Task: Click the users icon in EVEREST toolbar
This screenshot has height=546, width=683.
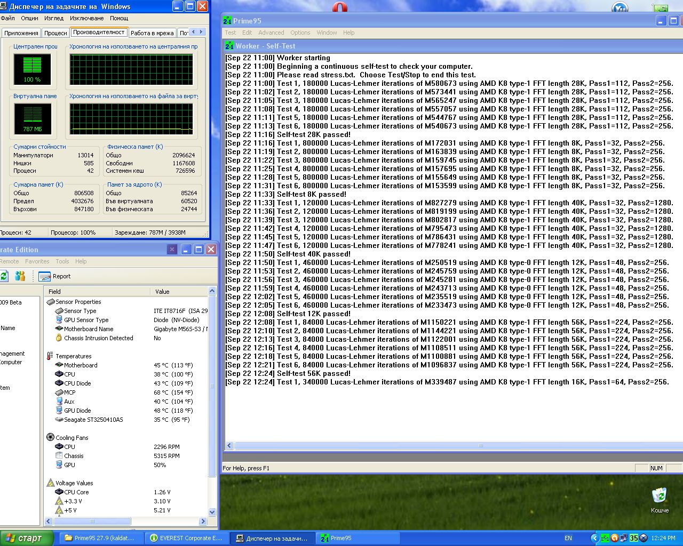Action: 20,276
